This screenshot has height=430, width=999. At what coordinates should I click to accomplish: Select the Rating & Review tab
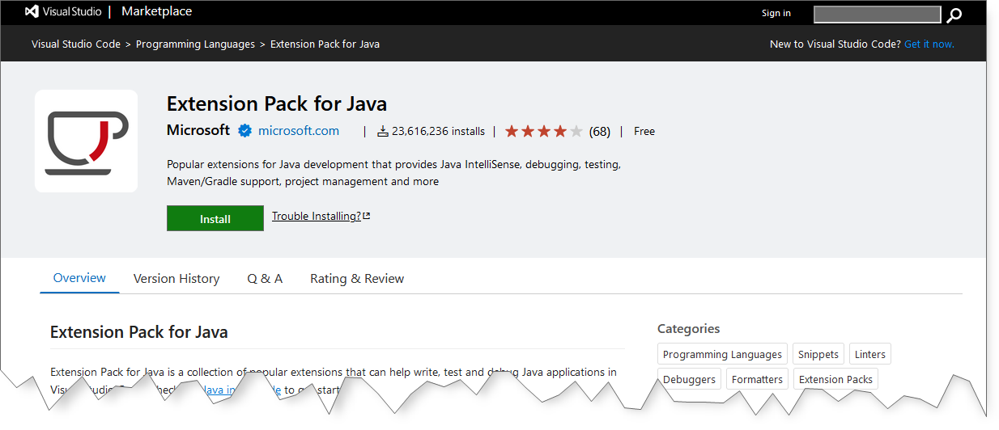click(357, 279)
